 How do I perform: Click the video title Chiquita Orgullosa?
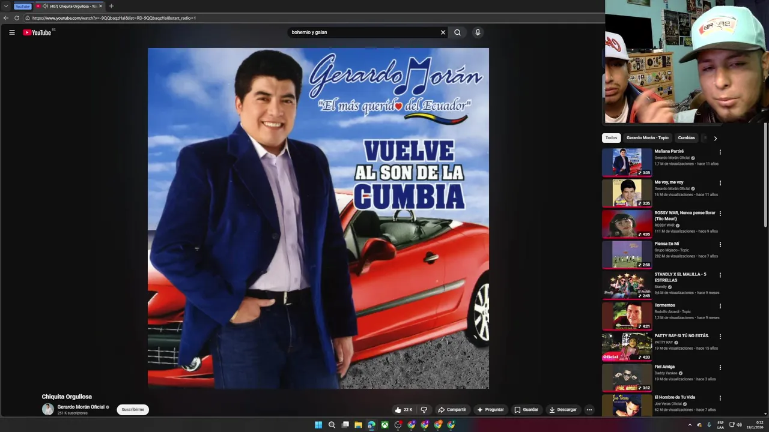coord(67,397)
